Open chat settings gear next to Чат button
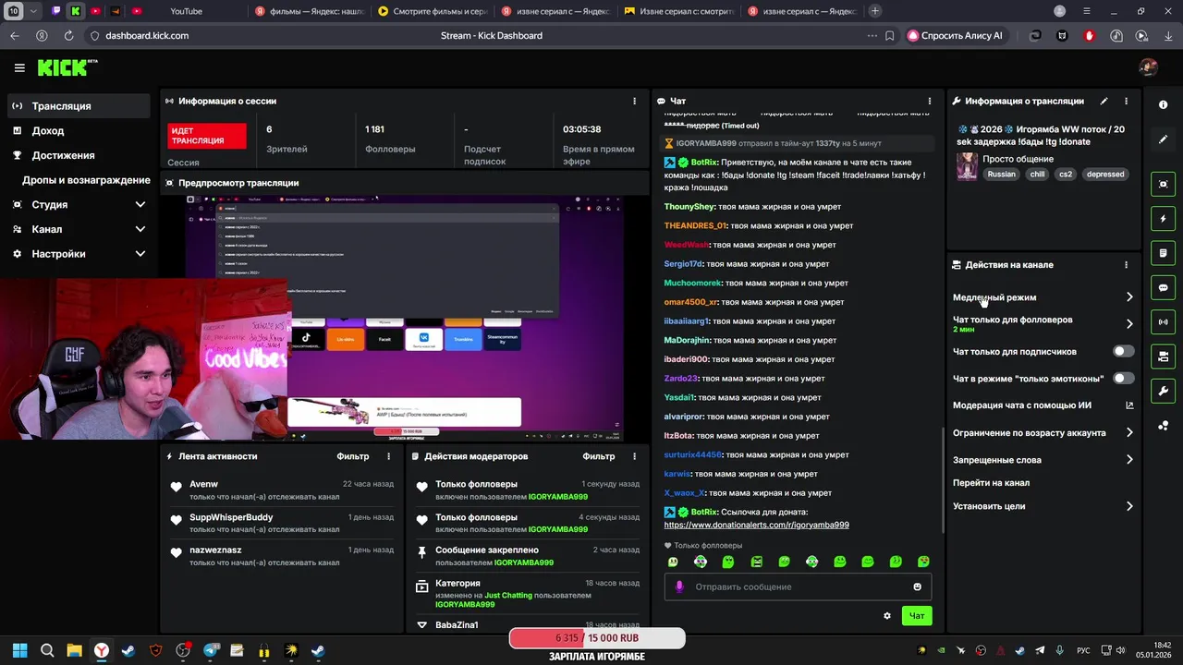This screenshot has height=665, width=1183. tap(887, 616)
